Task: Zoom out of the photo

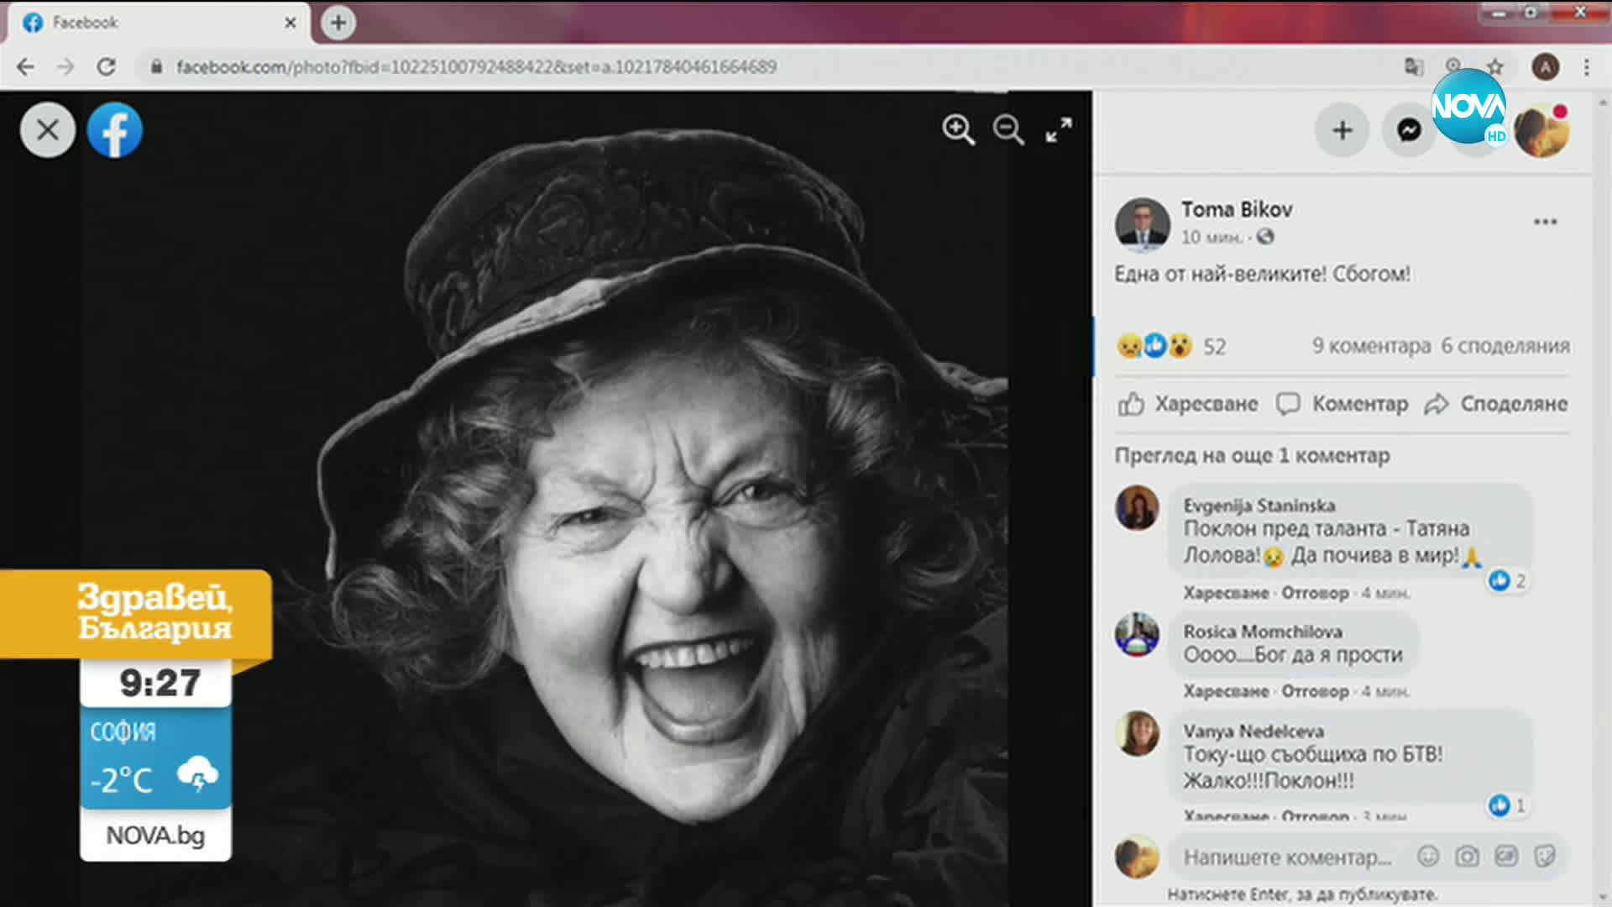Action: click(1008, 130)
